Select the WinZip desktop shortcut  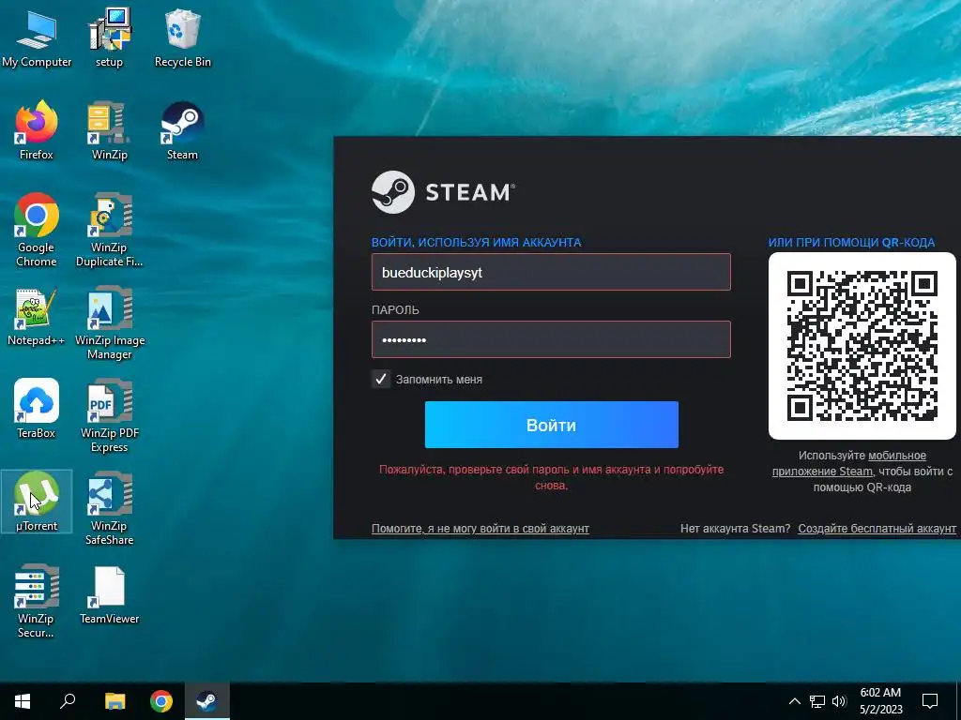109,130
